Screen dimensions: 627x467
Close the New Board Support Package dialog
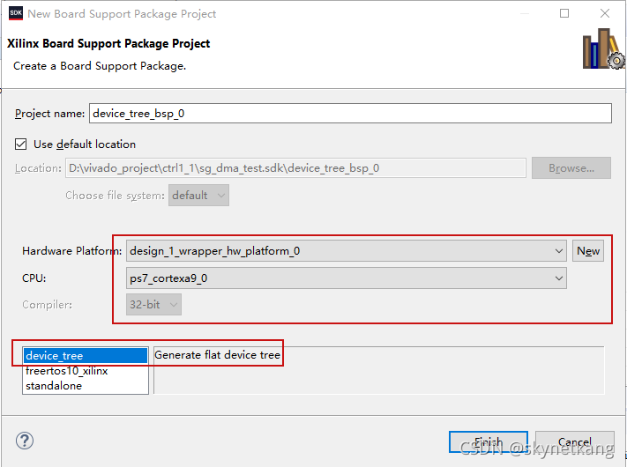[x=605, y=13]
